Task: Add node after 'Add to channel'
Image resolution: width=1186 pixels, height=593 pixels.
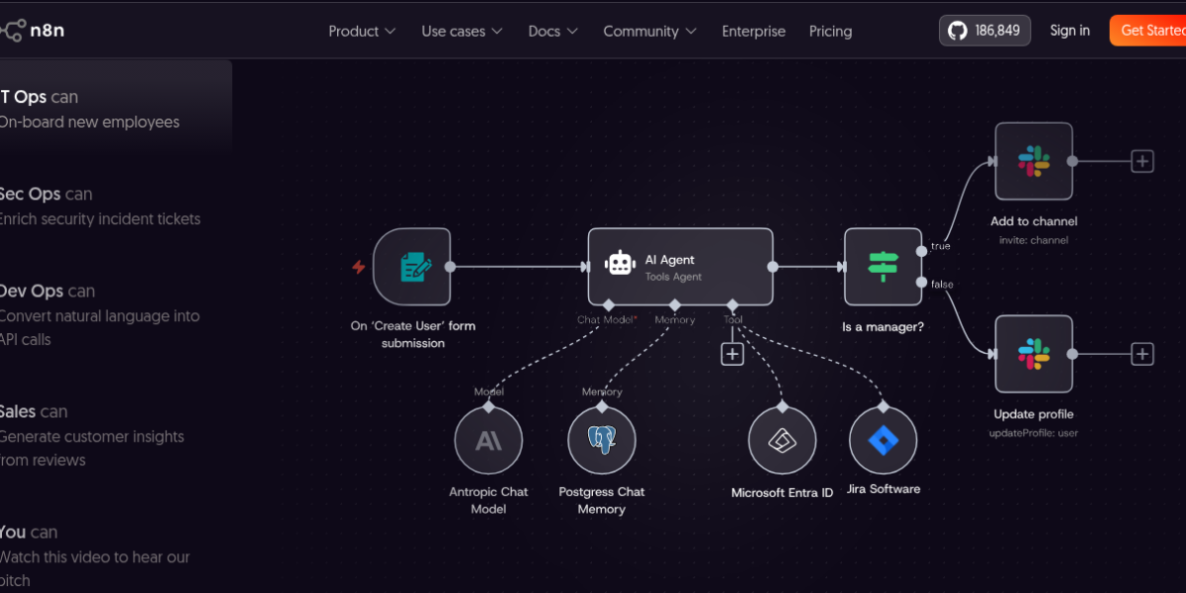Action: click(x=1143, y=161)
